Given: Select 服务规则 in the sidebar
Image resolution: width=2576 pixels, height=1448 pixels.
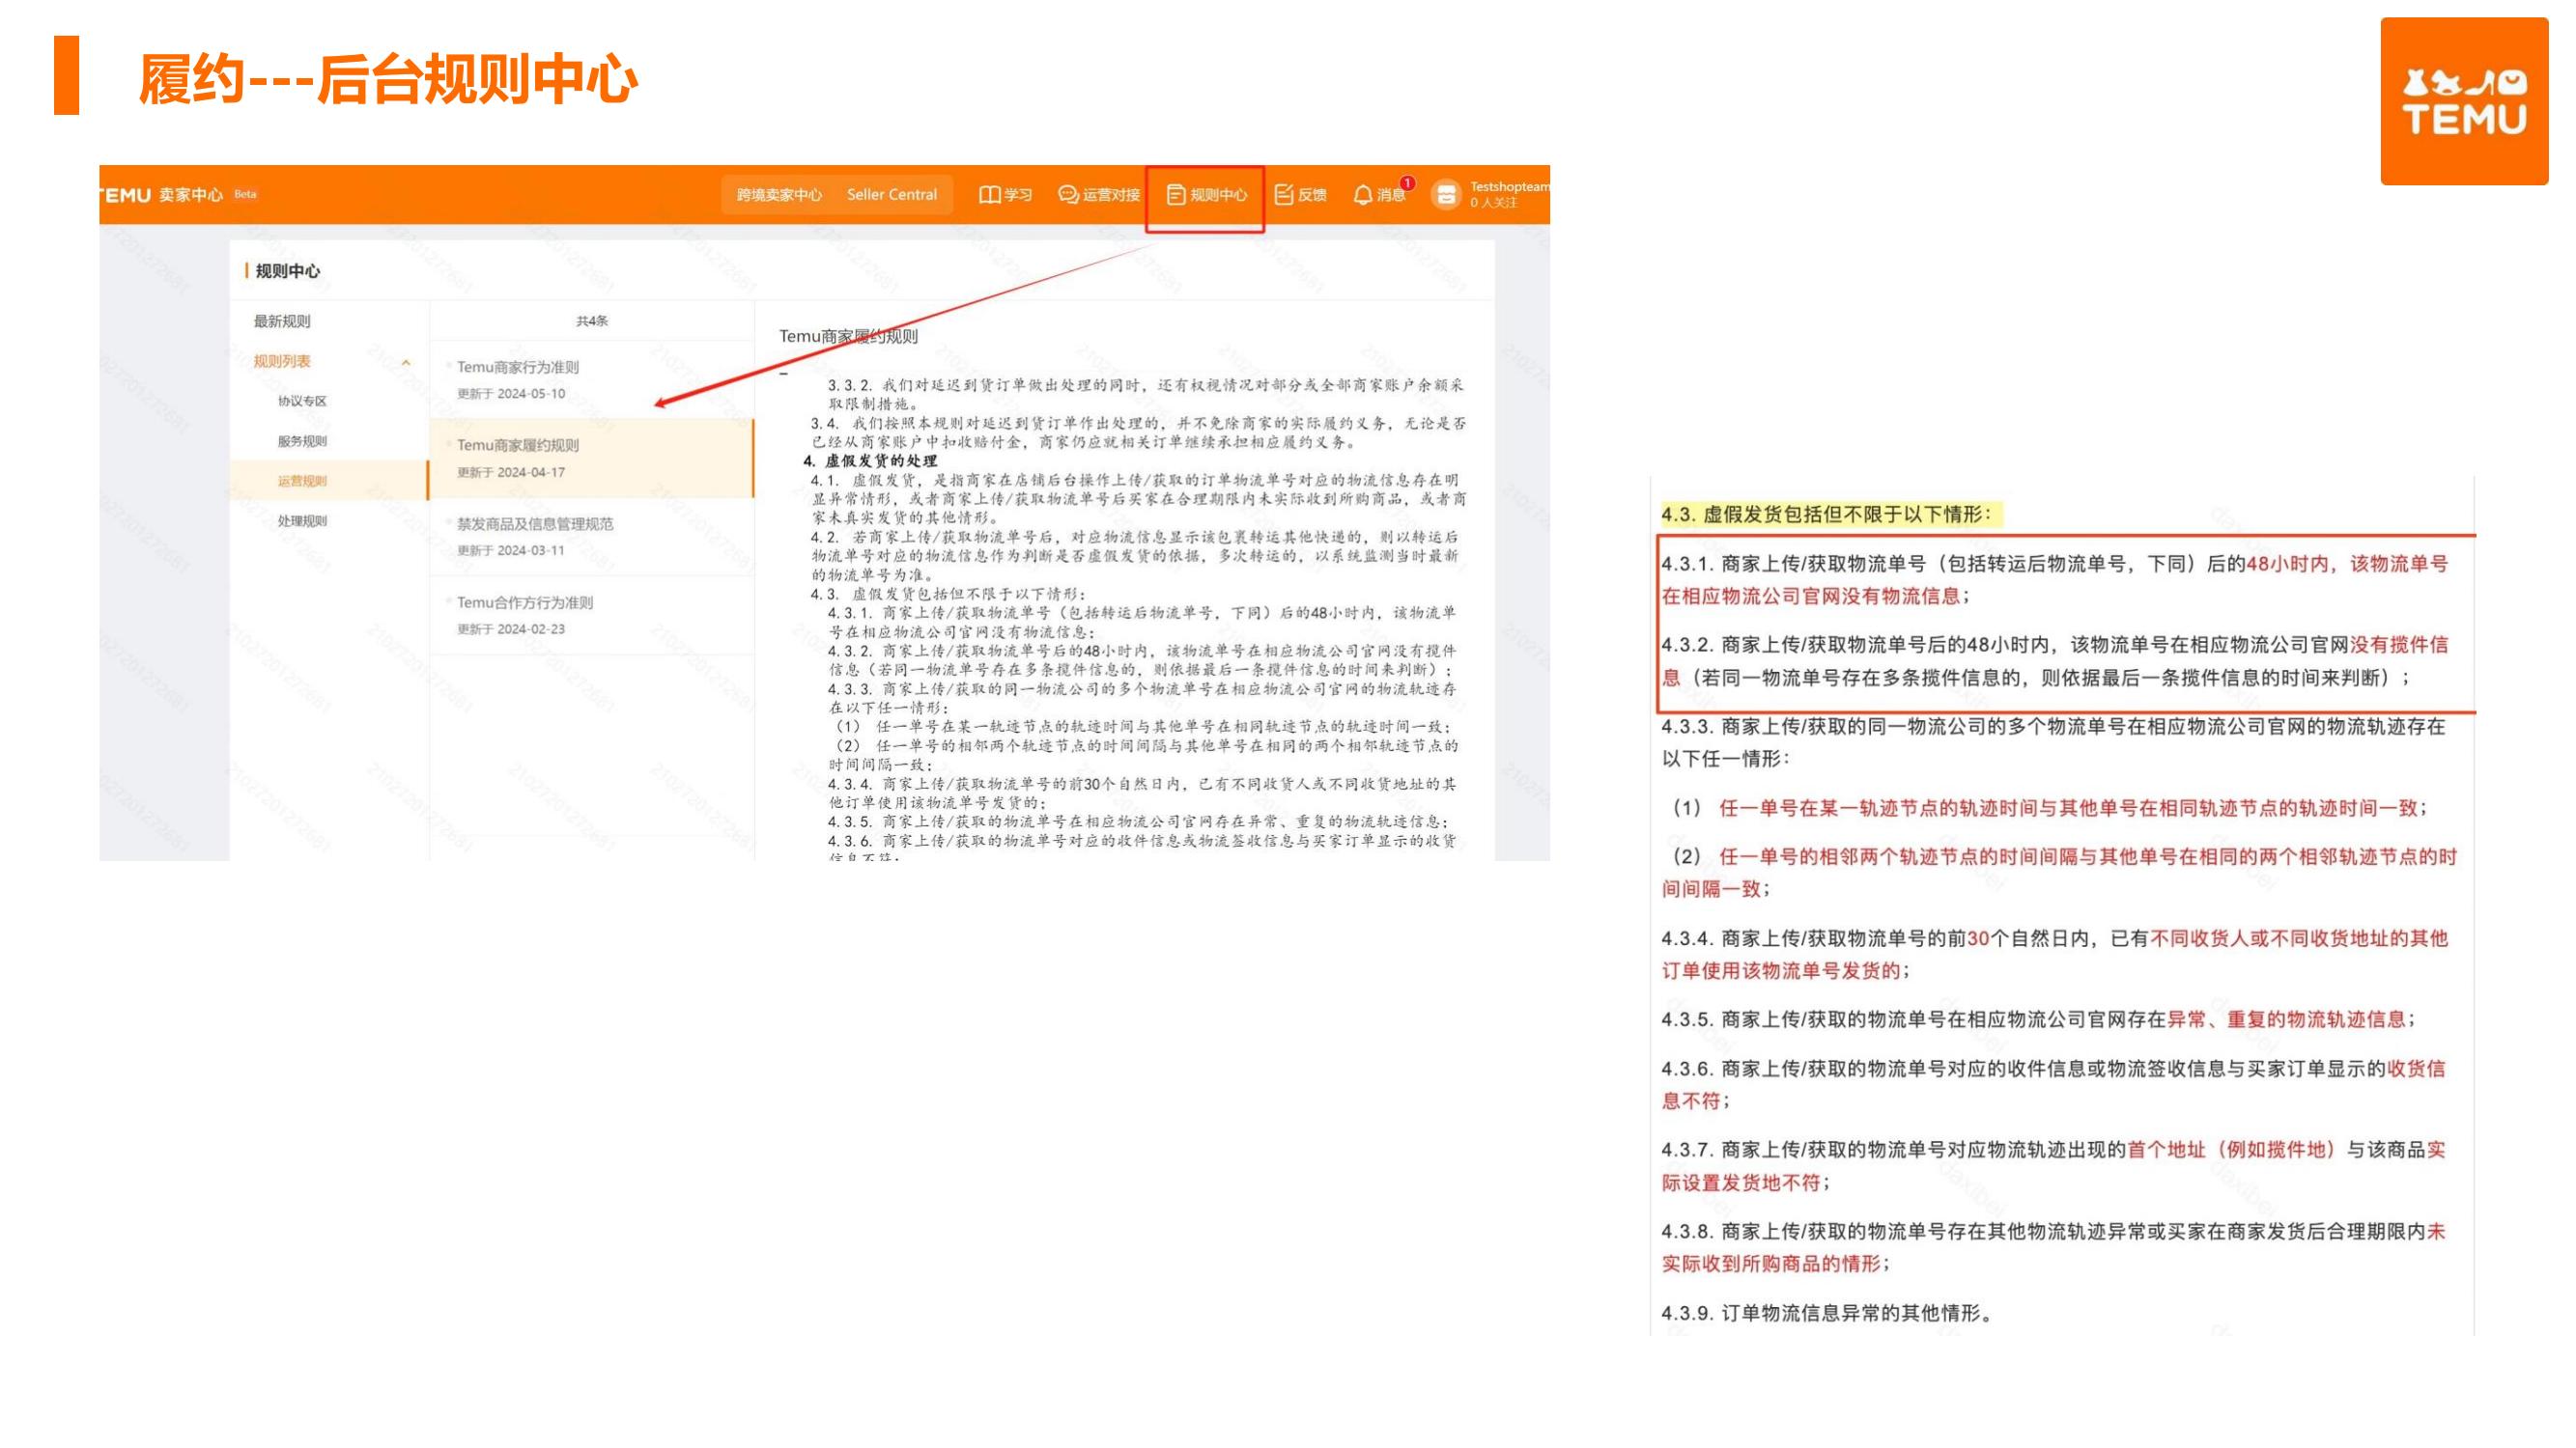Looking at the screenshot, I should pyautogui.click(x=302, y=441).
